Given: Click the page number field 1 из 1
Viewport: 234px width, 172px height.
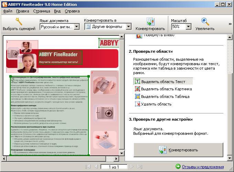Looking at the screenshot, I should point(114,167).
